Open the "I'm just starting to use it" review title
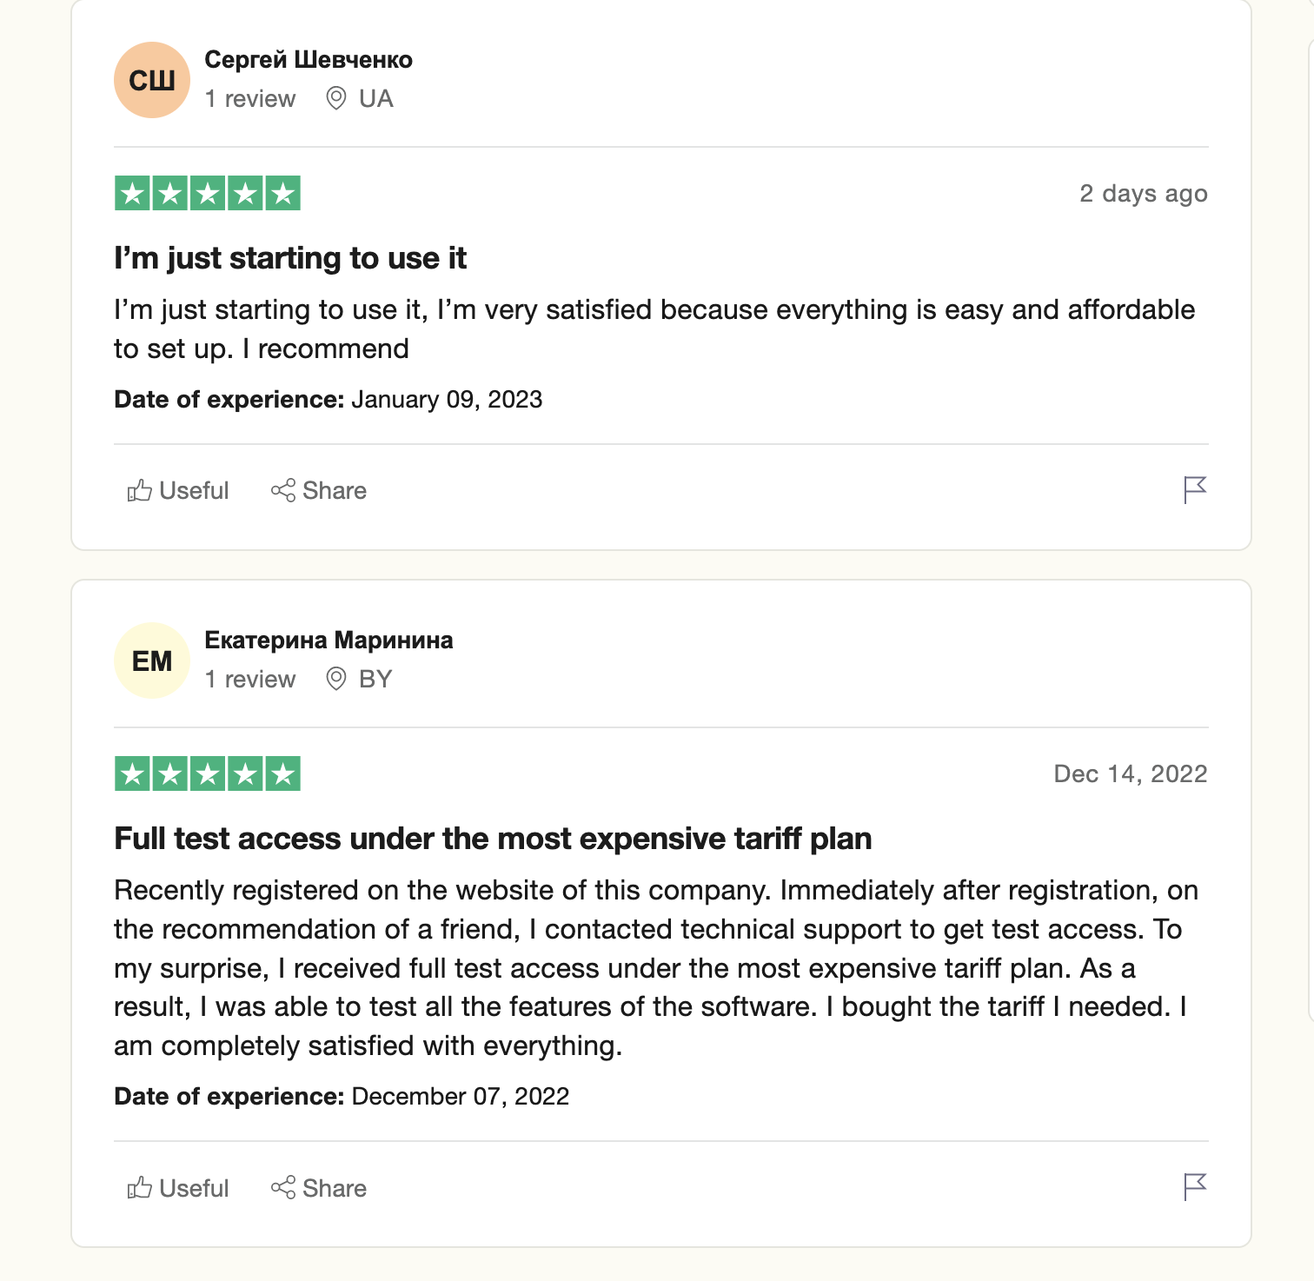This screenshot has height=1281, width=1314. click(290, 258)
